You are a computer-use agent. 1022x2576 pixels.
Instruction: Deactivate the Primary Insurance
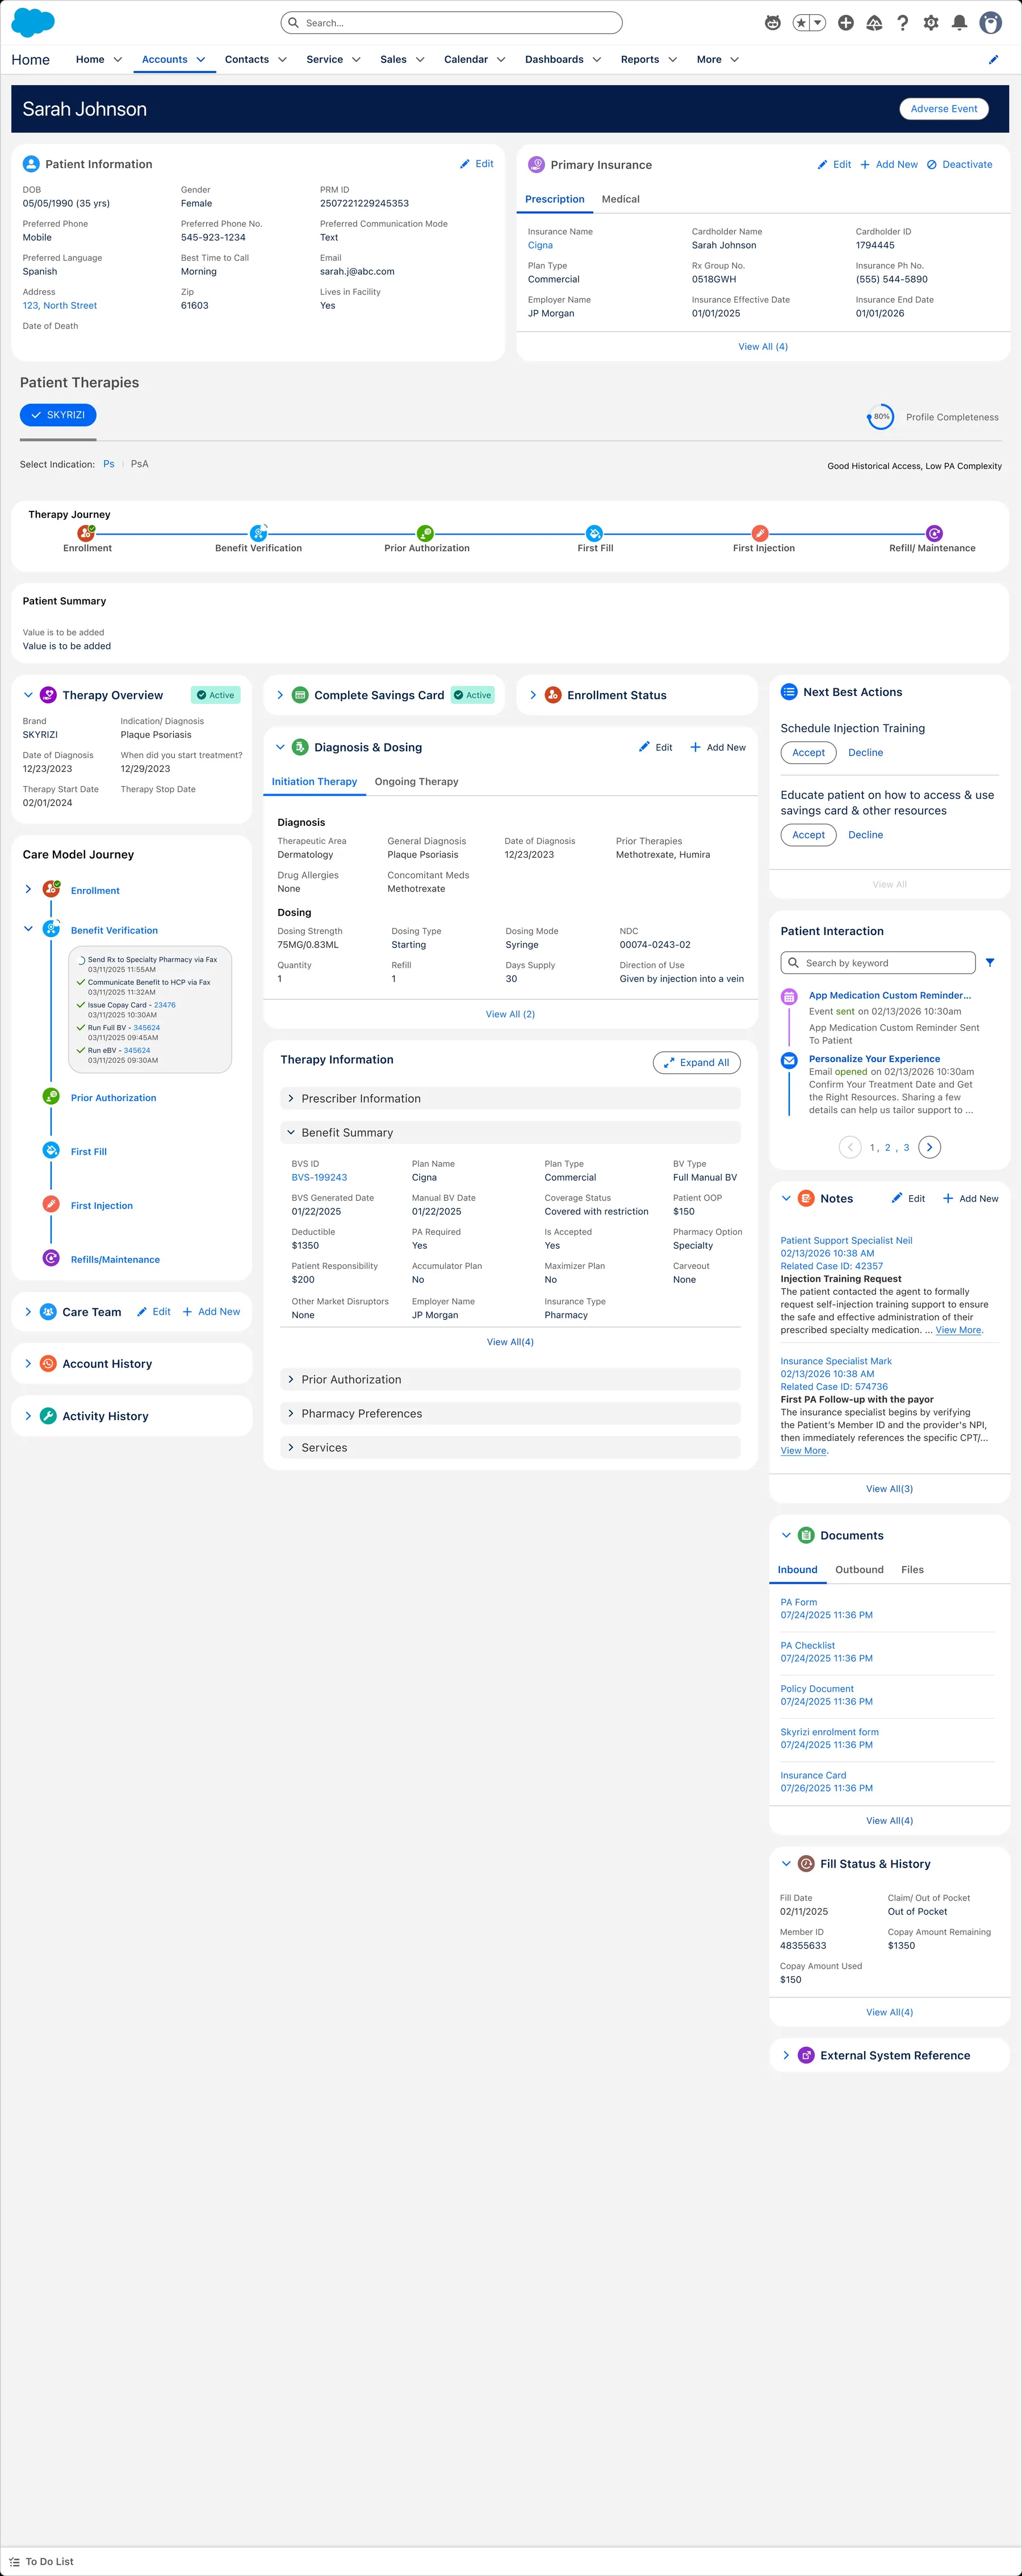[x=959, y=165]
